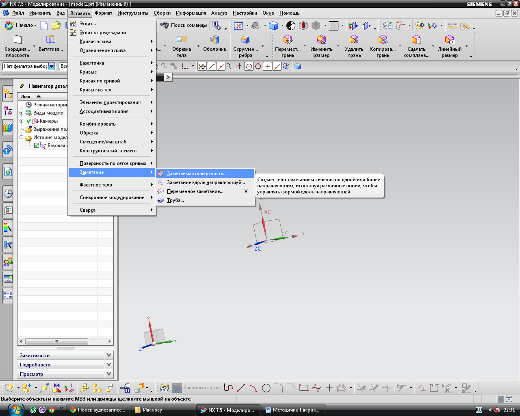
Task: Click the layer settings stack icon
Action: [388, 26]
